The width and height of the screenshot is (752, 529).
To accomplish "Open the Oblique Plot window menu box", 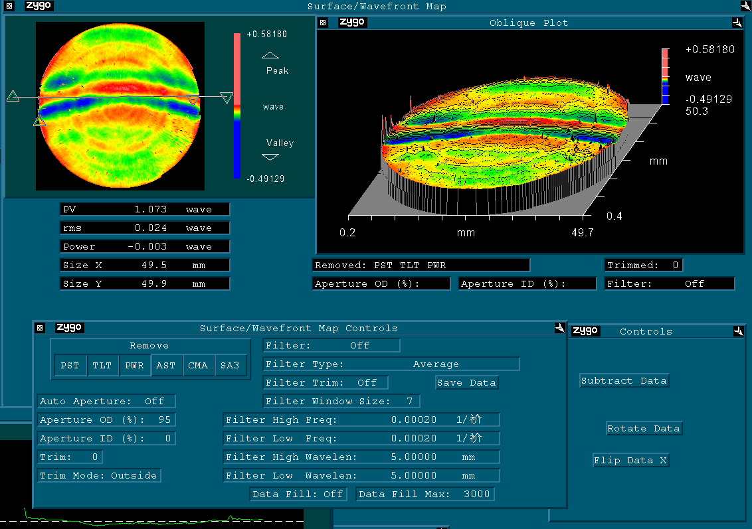I will coord(324,23).
